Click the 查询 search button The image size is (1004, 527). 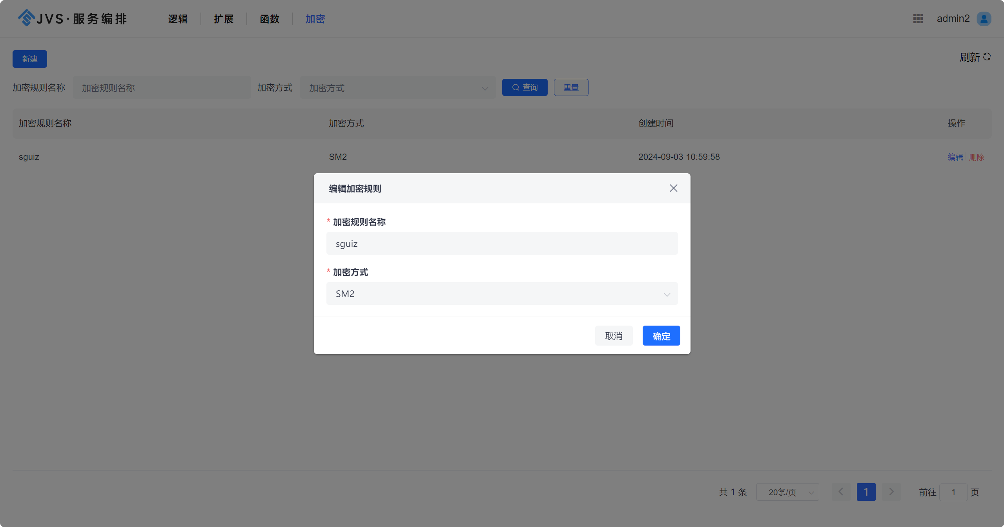click(525, 87)
